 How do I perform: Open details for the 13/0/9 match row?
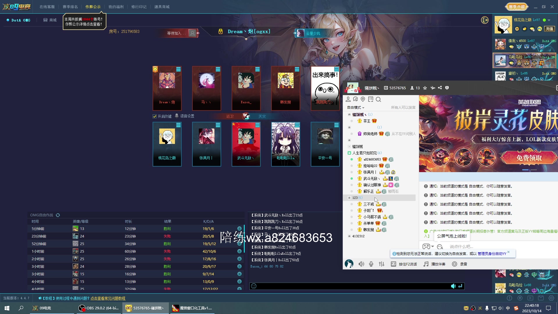(239, 281)
